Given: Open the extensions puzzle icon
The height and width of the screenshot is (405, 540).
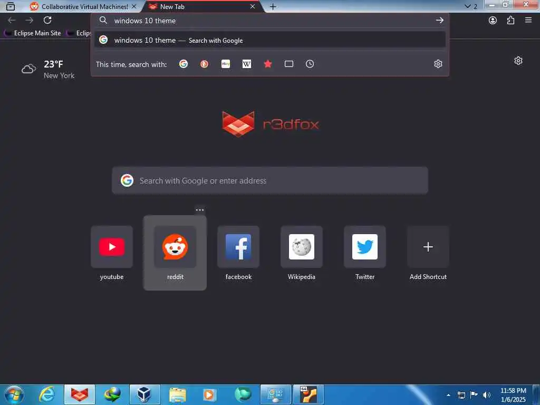Looking at the screenshot, I should 510,21.
